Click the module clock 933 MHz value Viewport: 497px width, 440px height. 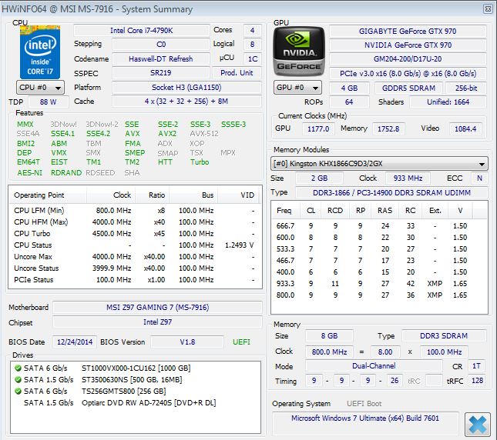coord(408,178)
